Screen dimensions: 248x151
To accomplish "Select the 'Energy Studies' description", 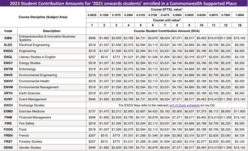I will pyautogui.click(x=30, y=63).
